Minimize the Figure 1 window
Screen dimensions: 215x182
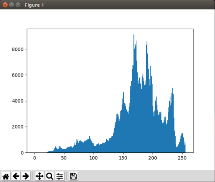[11, 5]
